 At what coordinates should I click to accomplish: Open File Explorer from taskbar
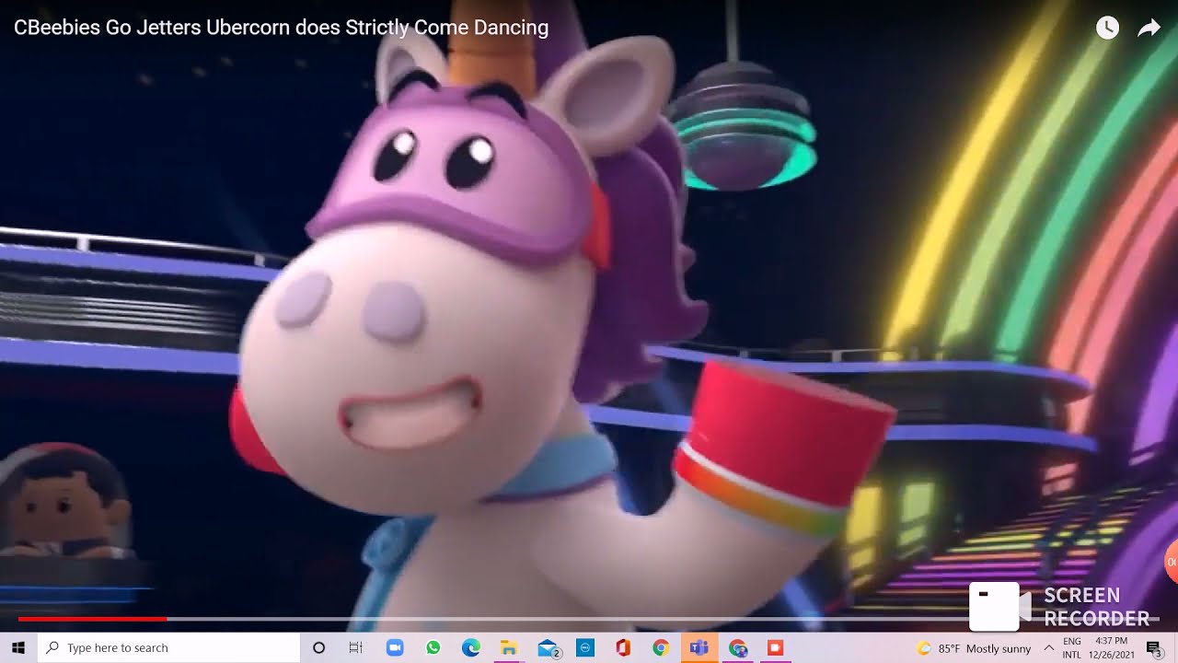click(509, 648)
